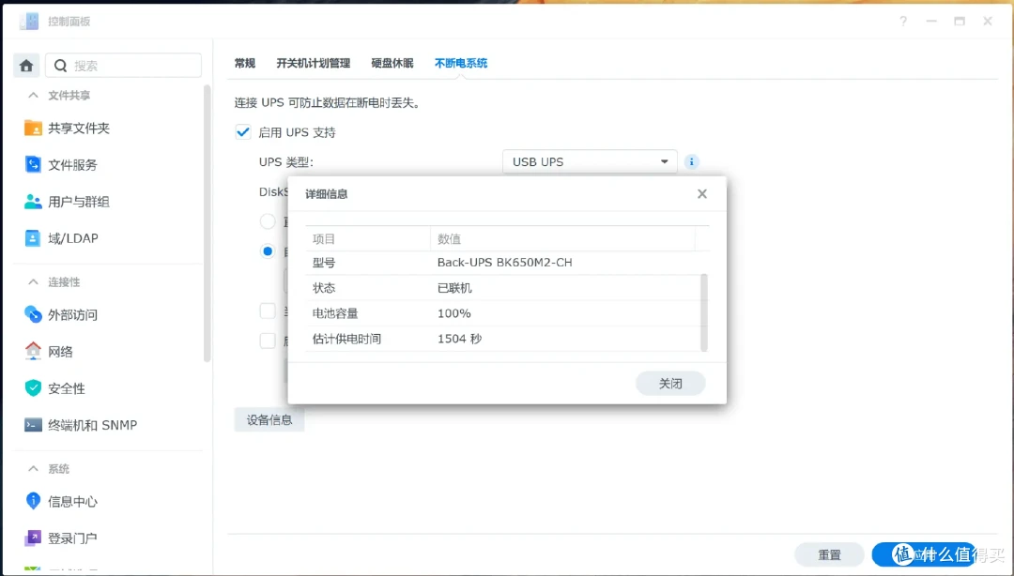1014x576 pixels.
Task: Open the 网络 network icon
Action: [33, 351]
